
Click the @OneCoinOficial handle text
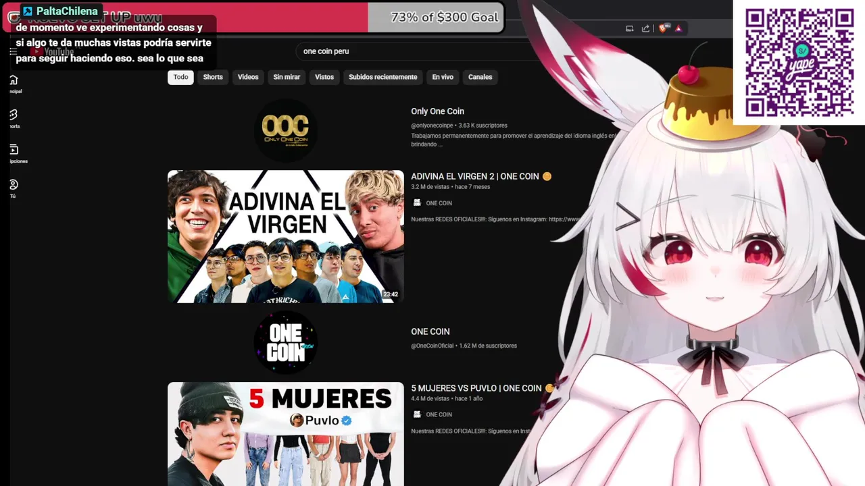[432, 346]
